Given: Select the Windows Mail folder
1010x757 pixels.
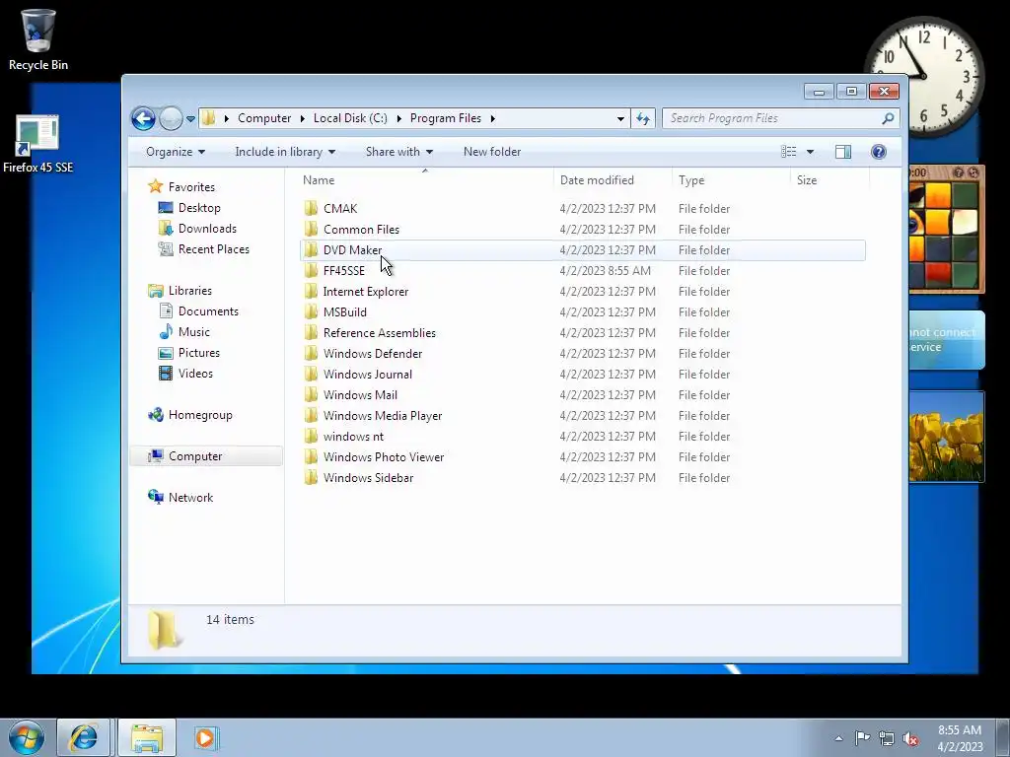Looking at the screenshot, I should click(x=583, y=394).
